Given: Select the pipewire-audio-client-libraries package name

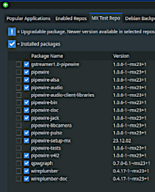Looking at the screenshot, I should pos(63,95).
